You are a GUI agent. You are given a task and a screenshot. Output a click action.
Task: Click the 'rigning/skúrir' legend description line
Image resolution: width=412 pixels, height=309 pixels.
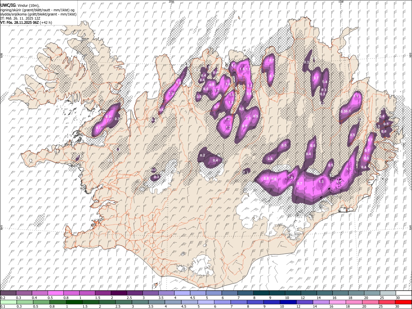click(38, 10)
